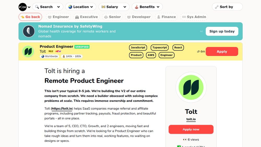
Task: Click the magnifying glass search icon
Action: 37,7
